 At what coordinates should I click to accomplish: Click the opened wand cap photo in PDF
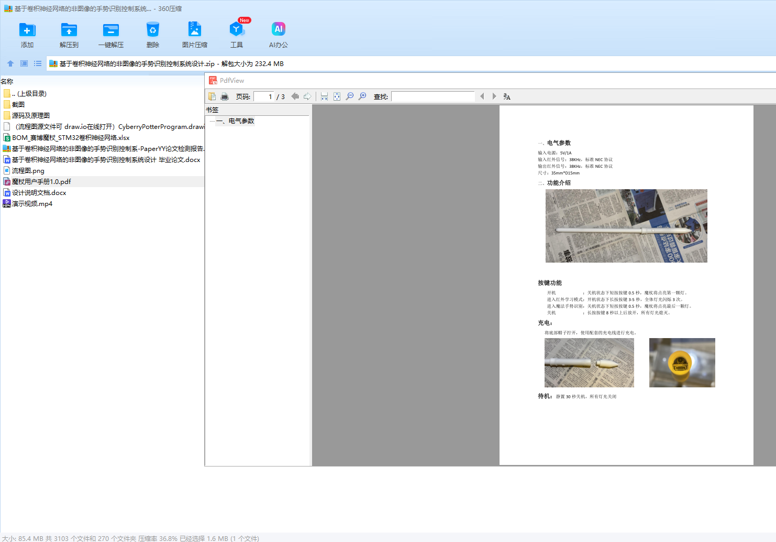point(589,363)
